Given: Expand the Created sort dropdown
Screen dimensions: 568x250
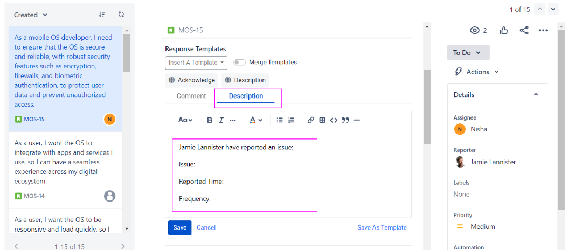Looking at the screenshot, I should coord(31,15).
